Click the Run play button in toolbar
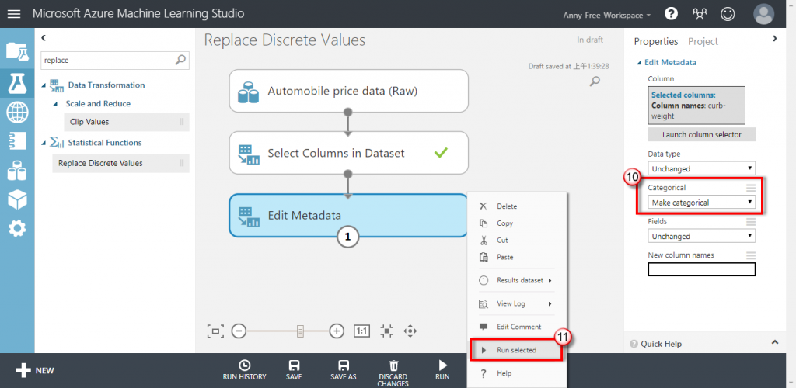This screenshot has width=796, height=388. click(442, 370)
